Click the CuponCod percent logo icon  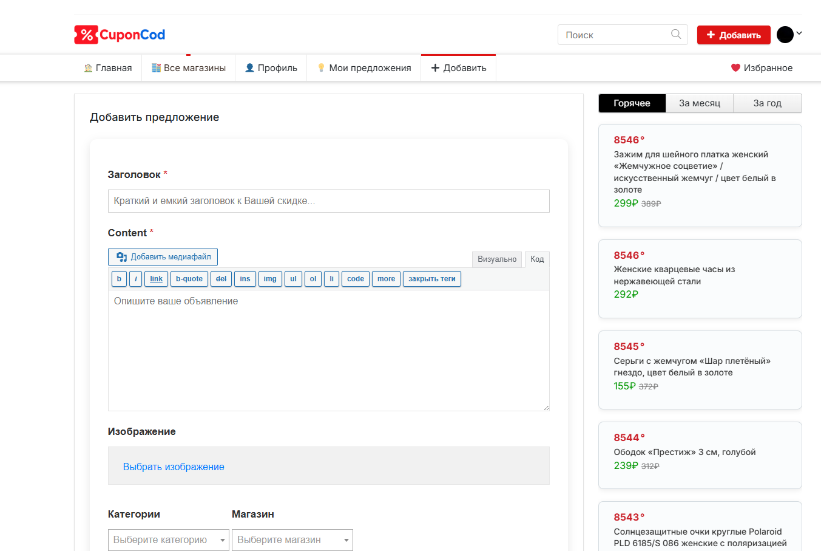point(86,35)
